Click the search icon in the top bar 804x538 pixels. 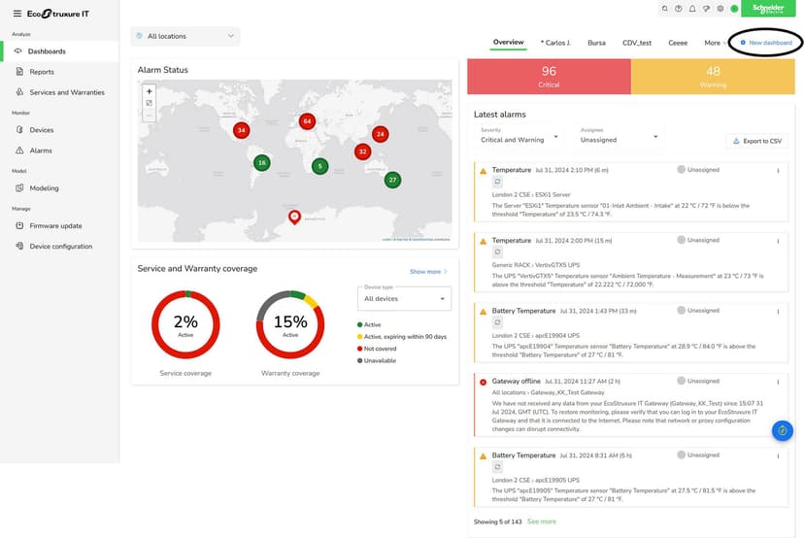(x=664, y=9)
